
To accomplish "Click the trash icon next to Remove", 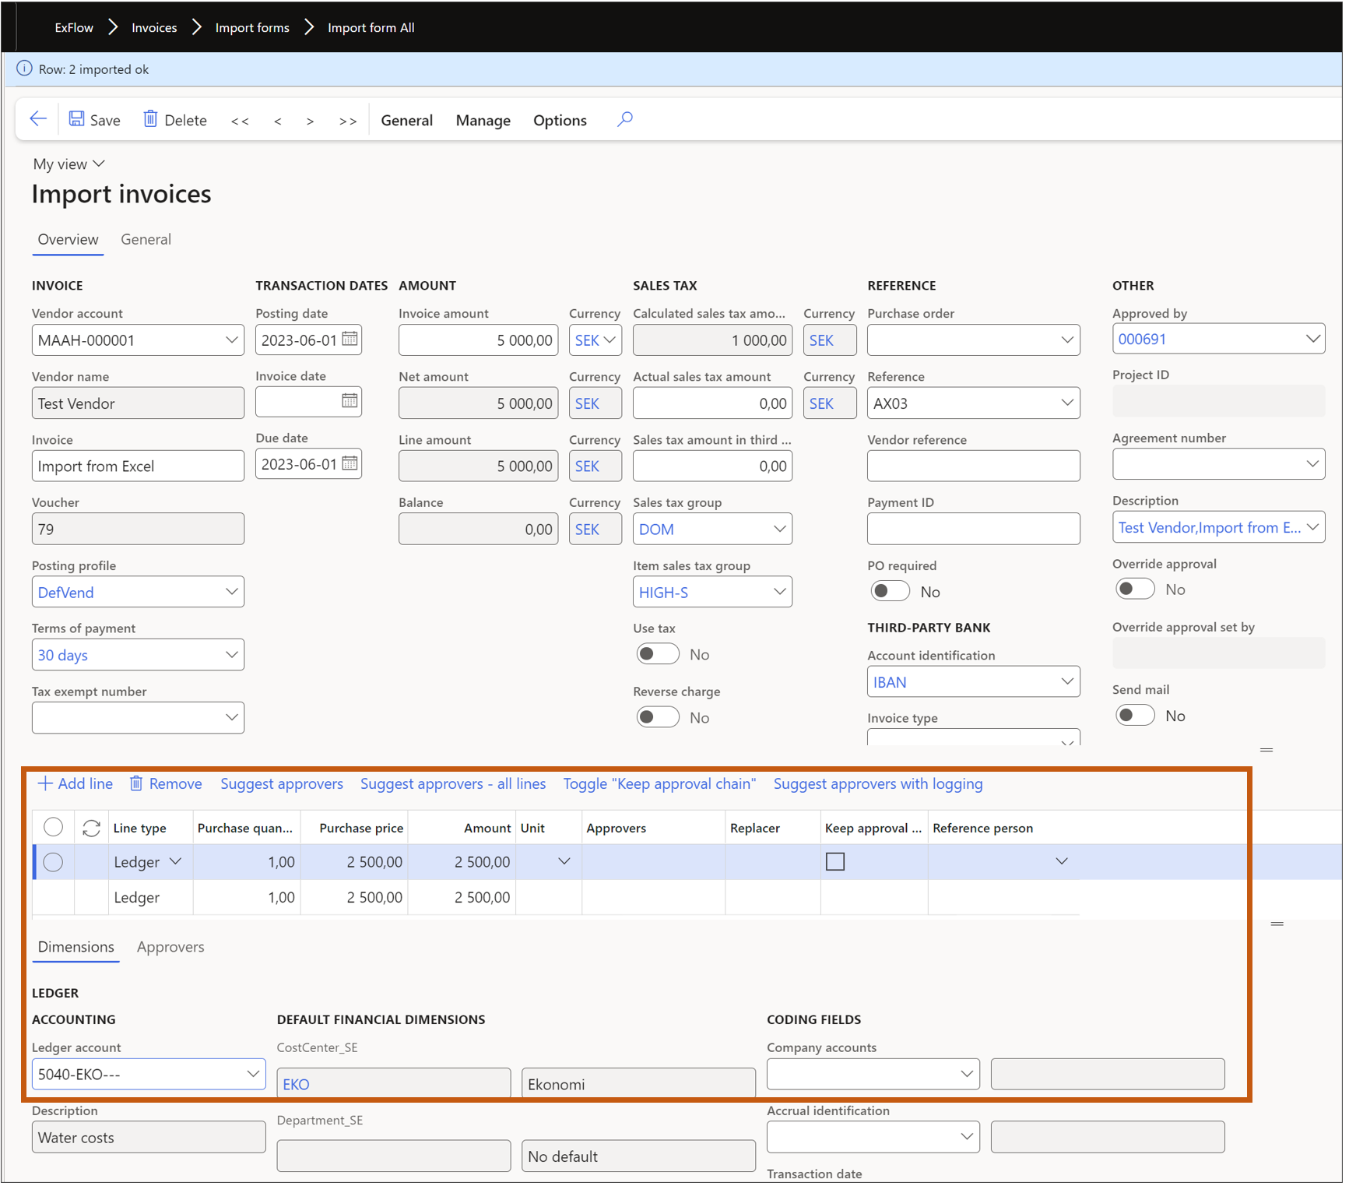I will click(x=135, y=784).
